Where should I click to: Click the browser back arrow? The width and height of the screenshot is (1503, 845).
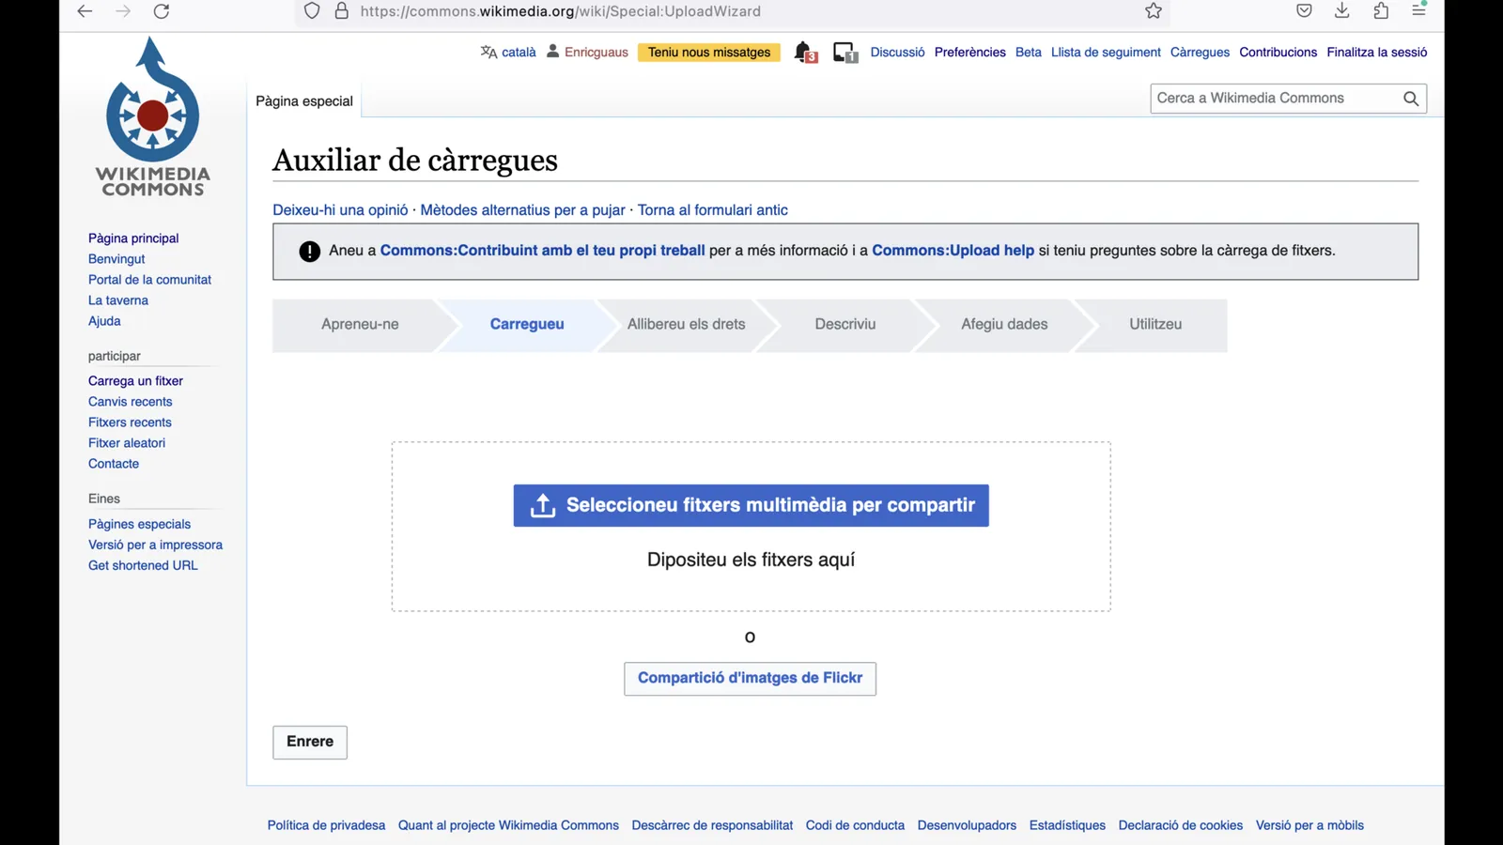[85, 11]
